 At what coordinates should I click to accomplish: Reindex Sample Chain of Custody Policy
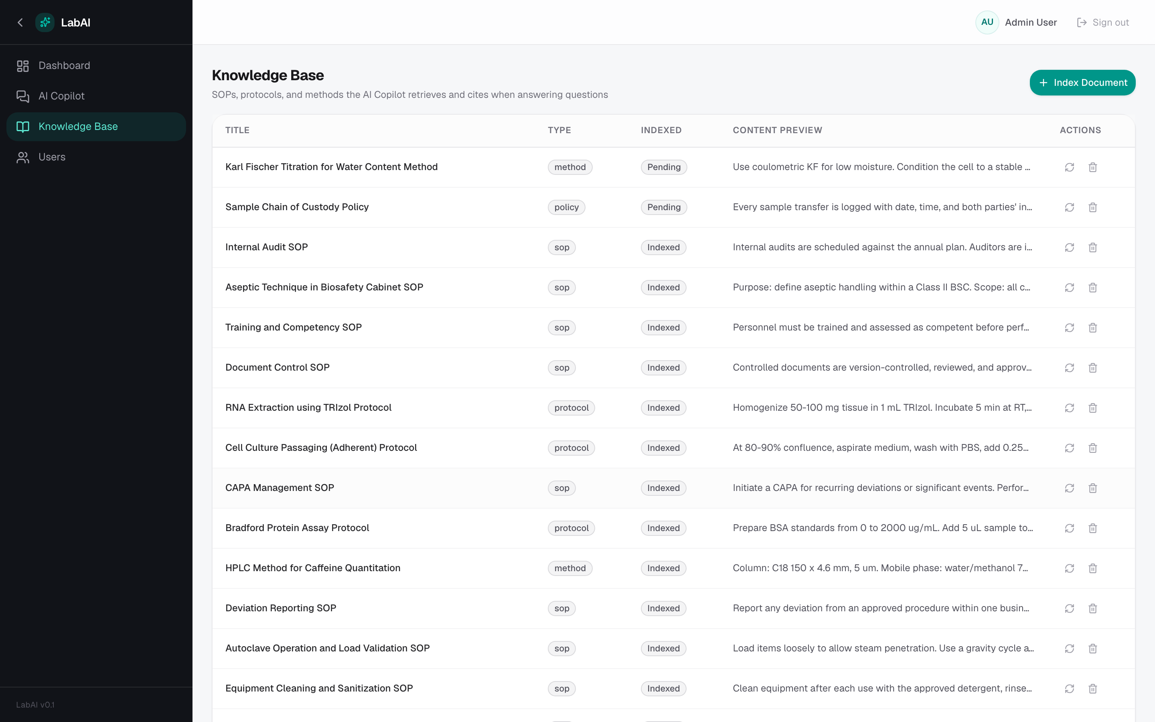coord(1069,207)
